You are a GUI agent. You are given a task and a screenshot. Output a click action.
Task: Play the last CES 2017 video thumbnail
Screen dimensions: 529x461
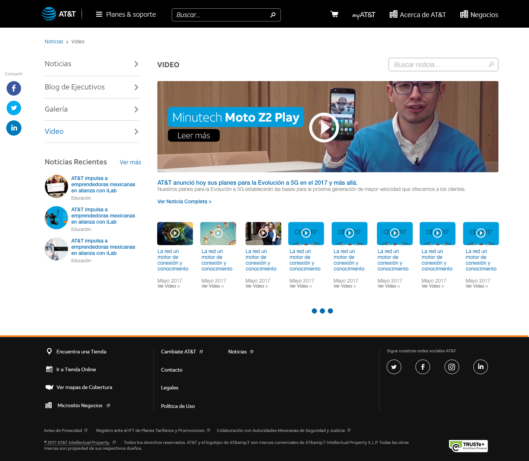pos(481,233)
